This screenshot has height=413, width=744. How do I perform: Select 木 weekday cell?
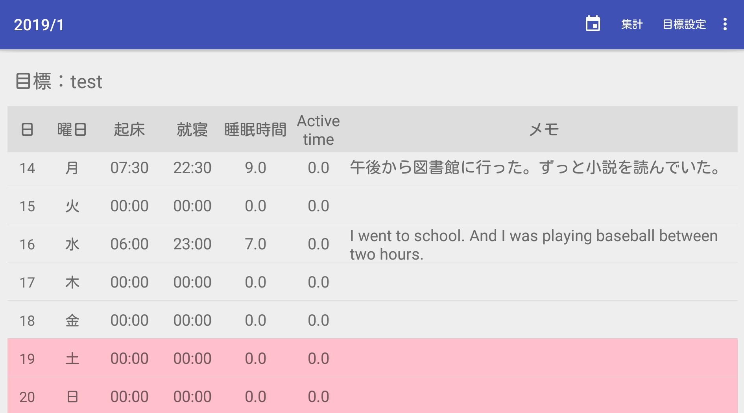pyautogui.click(x=72, y=282)
